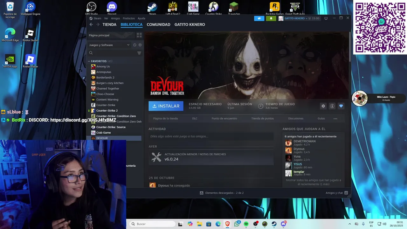Open the Amigos menu

[x=115, y=18]
